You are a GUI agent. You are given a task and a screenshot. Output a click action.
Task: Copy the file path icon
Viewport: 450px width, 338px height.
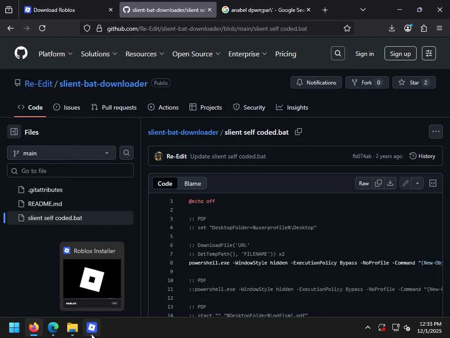point(298,132)
